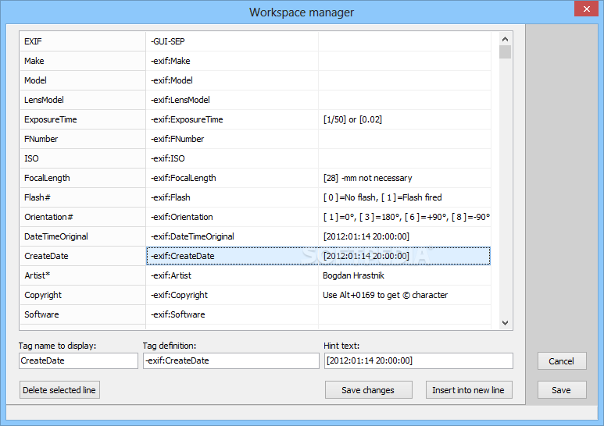Select the DateTimeOriginal tag name
The height and width of the screenshot is (426, 604).
click(82, 236)
